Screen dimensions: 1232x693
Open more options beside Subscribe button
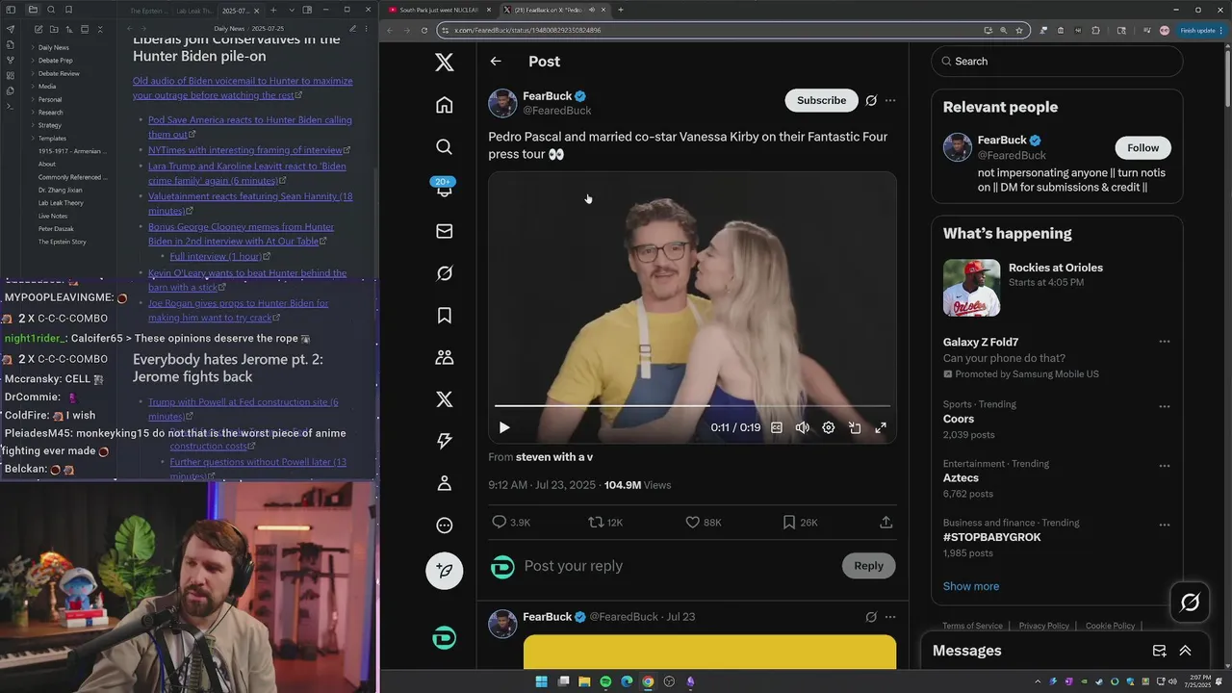tap(890, 100)
